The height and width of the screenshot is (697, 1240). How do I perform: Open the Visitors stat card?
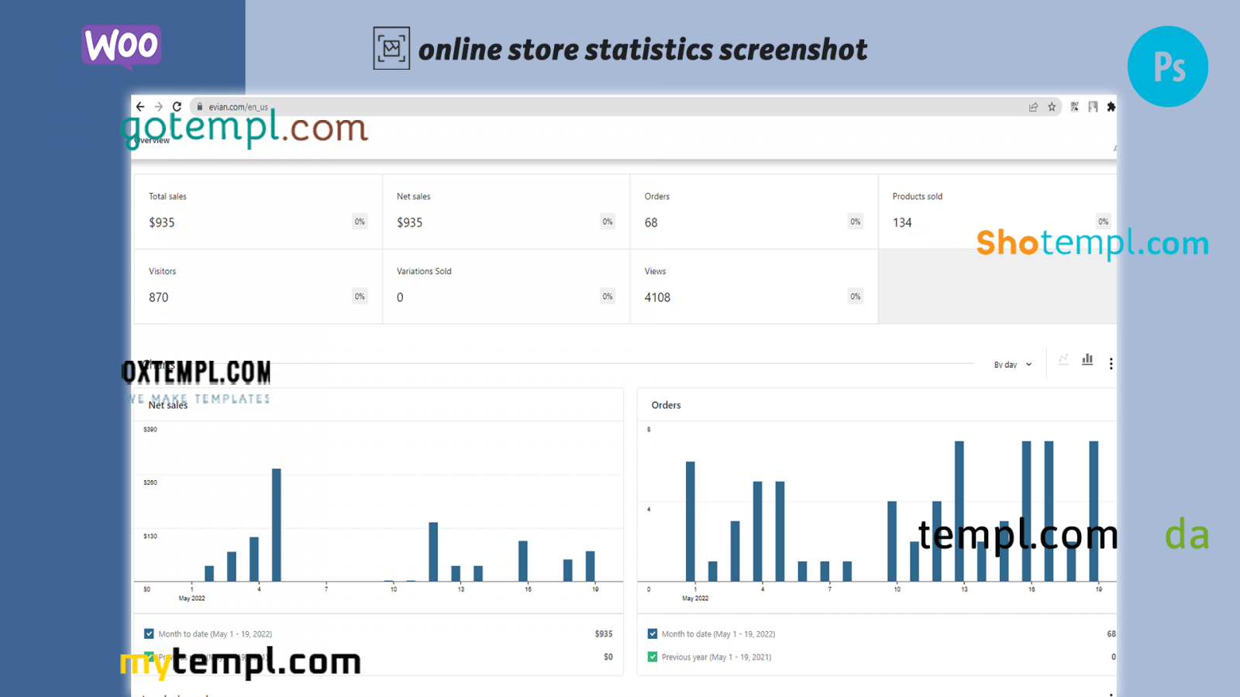tap(258, 286)
